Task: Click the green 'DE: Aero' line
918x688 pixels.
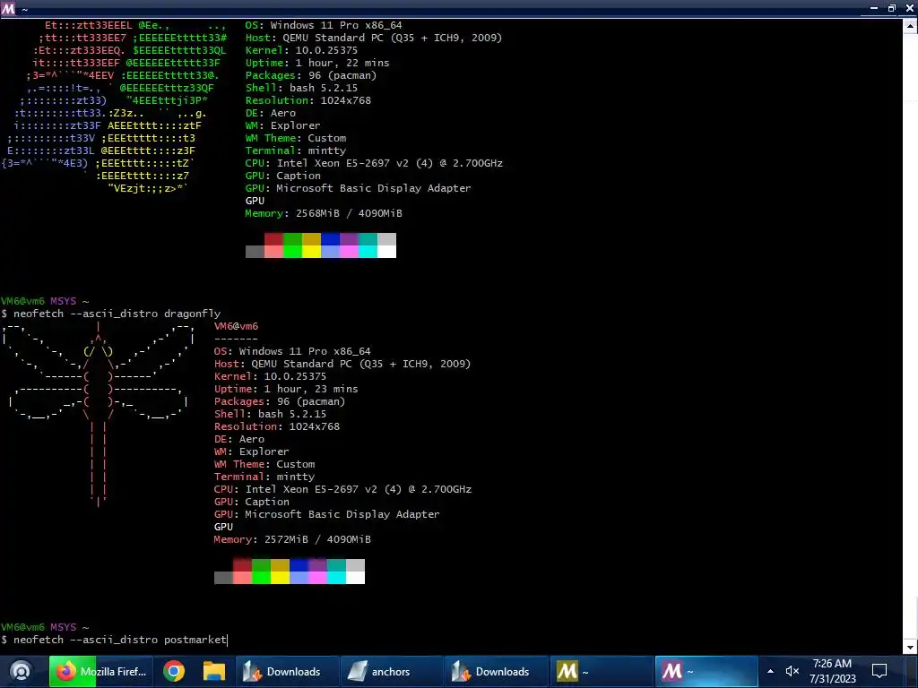Action: pos(271,114)
